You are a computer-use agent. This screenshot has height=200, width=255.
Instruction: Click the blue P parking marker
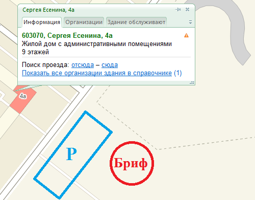point(71,154)
